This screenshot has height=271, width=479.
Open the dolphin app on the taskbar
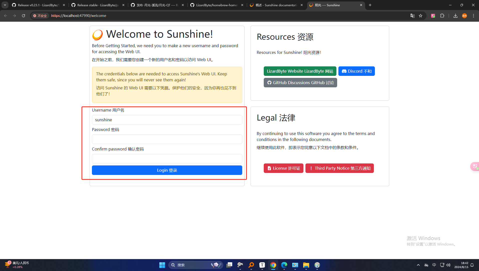[x=240, y=265]
